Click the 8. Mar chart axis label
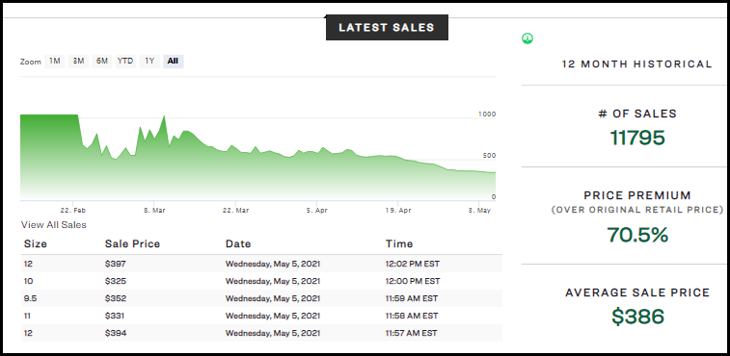 point(154,211)
